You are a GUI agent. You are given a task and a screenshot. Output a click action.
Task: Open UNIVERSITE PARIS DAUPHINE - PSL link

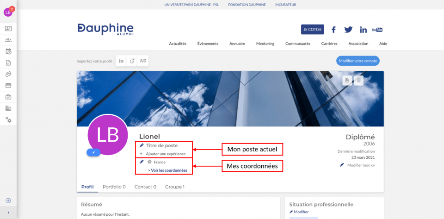pyautogui.click(x=191, y=5)
